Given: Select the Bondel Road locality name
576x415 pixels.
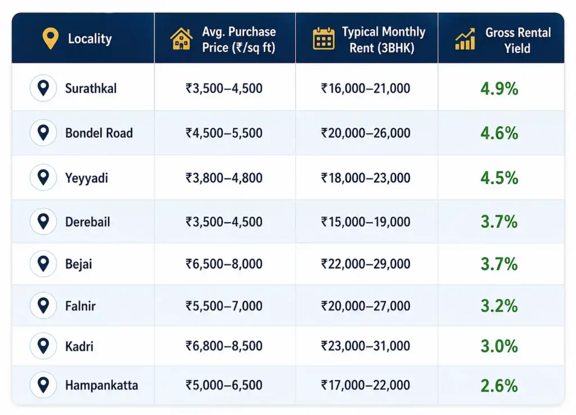Looking at the screenshot, I should (x=99, y=133).
